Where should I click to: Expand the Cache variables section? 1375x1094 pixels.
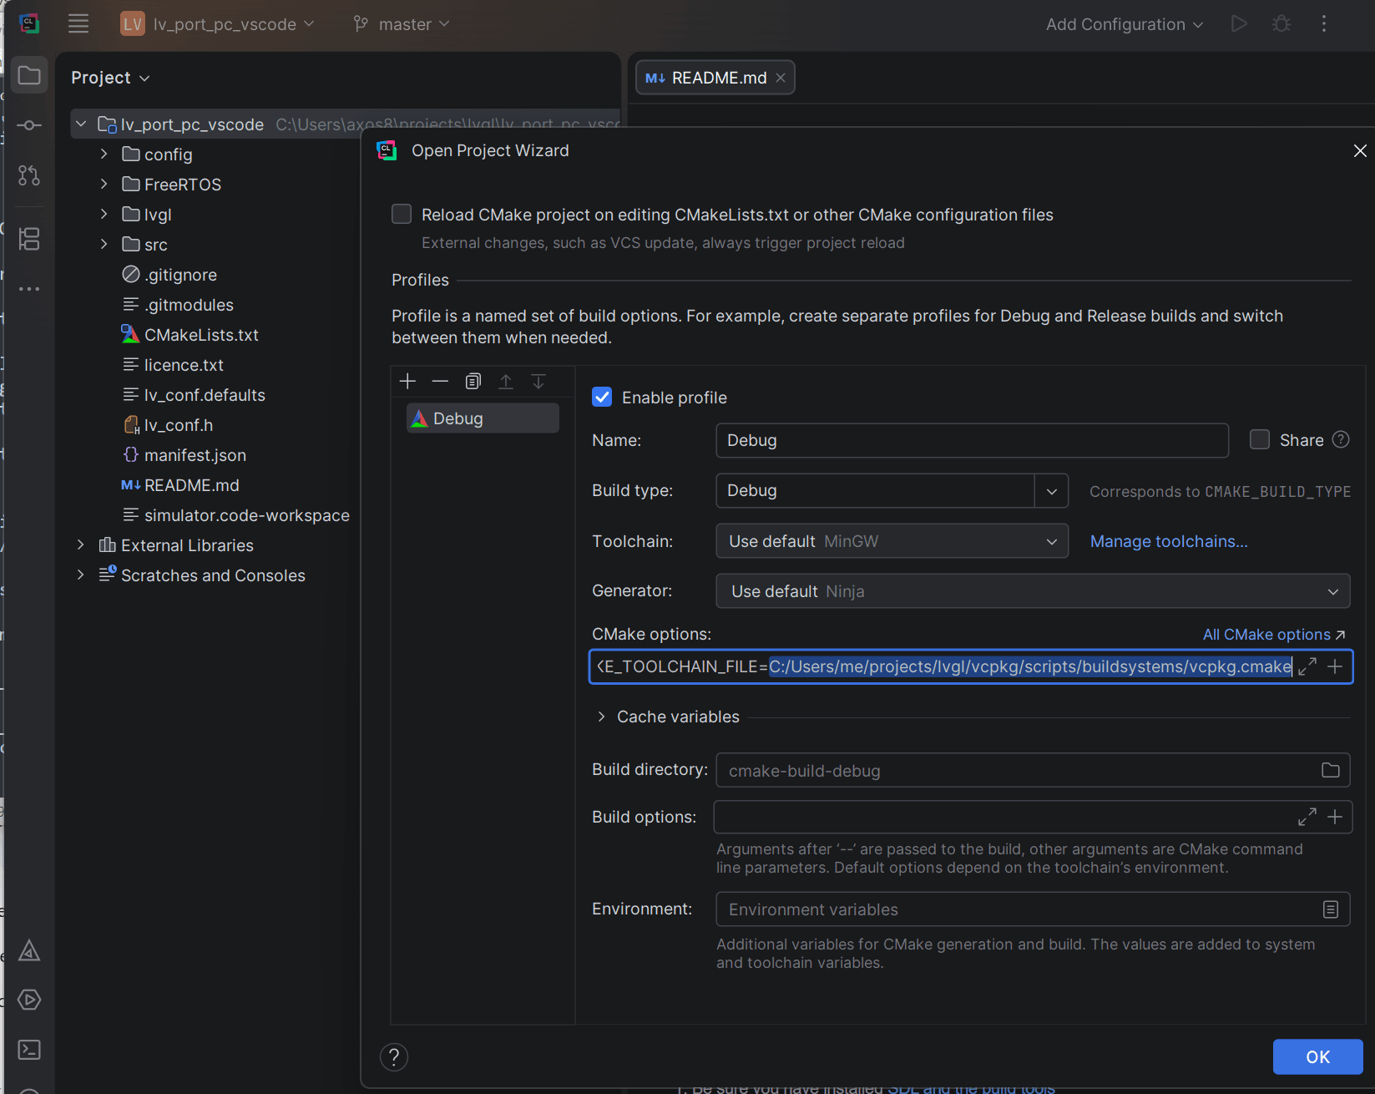pyautogui.click(x=601, y=717)
